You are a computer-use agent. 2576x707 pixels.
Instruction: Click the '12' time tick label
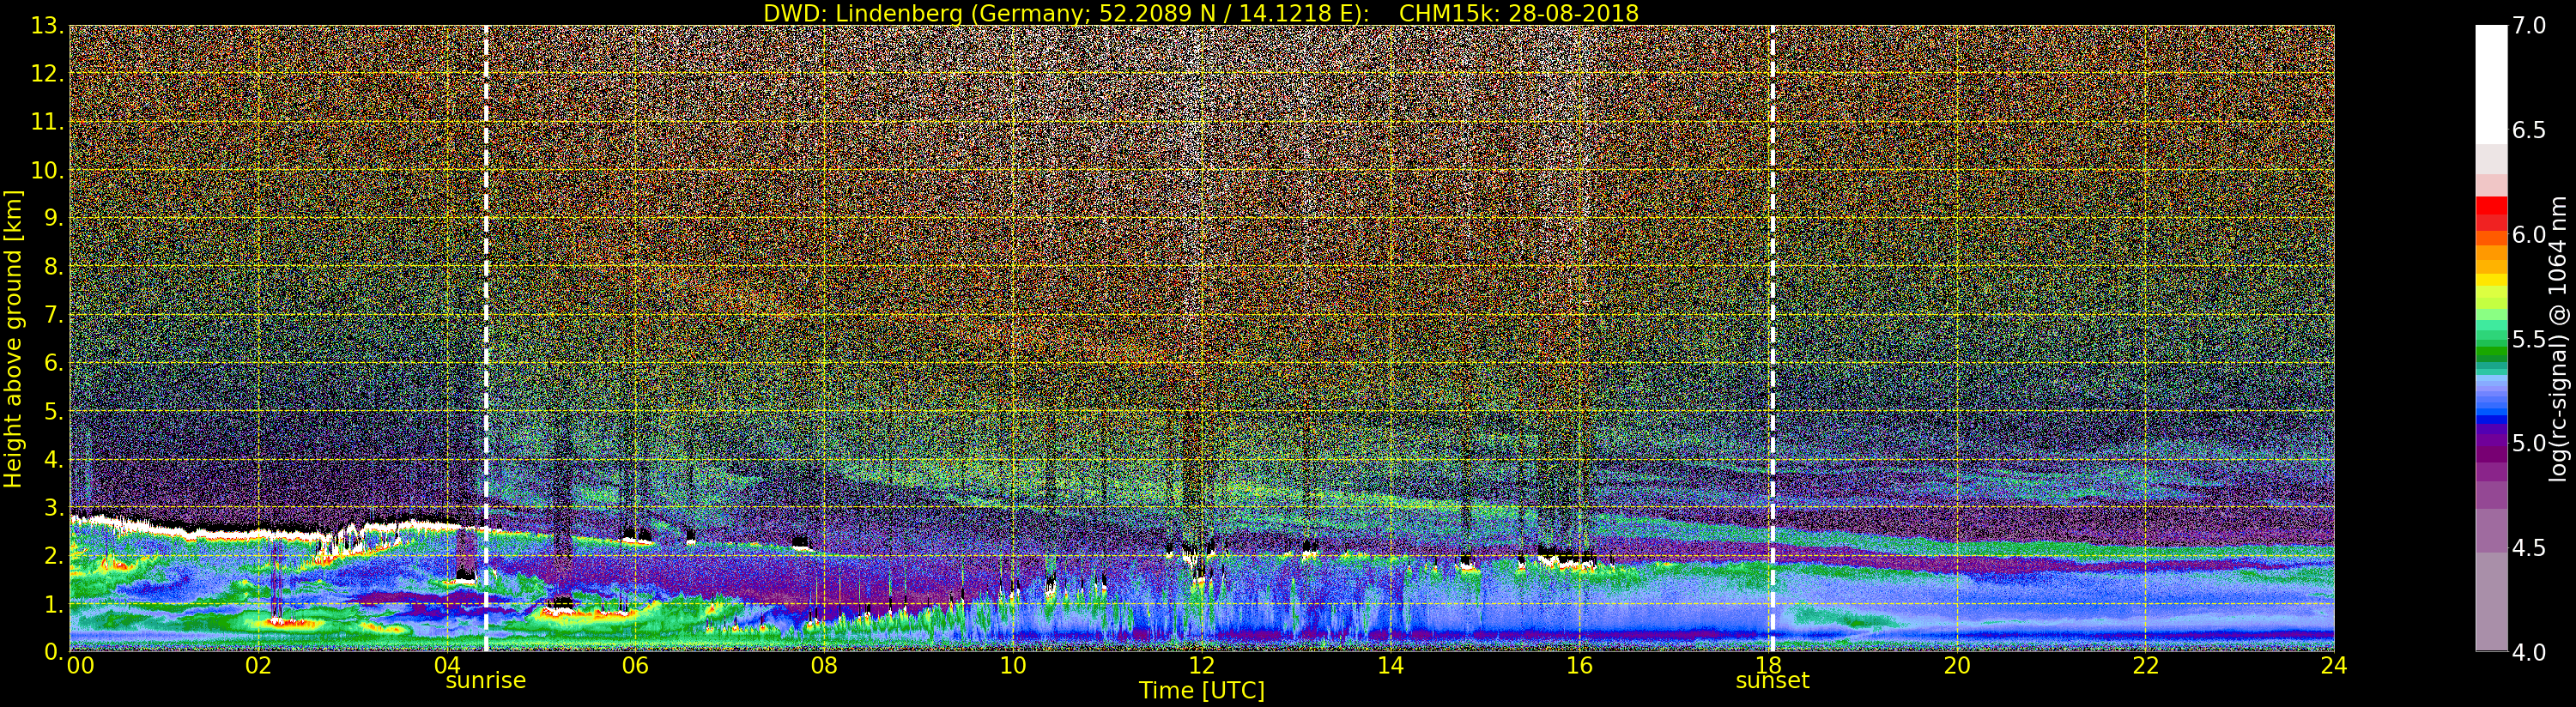tap(1201, 666)
